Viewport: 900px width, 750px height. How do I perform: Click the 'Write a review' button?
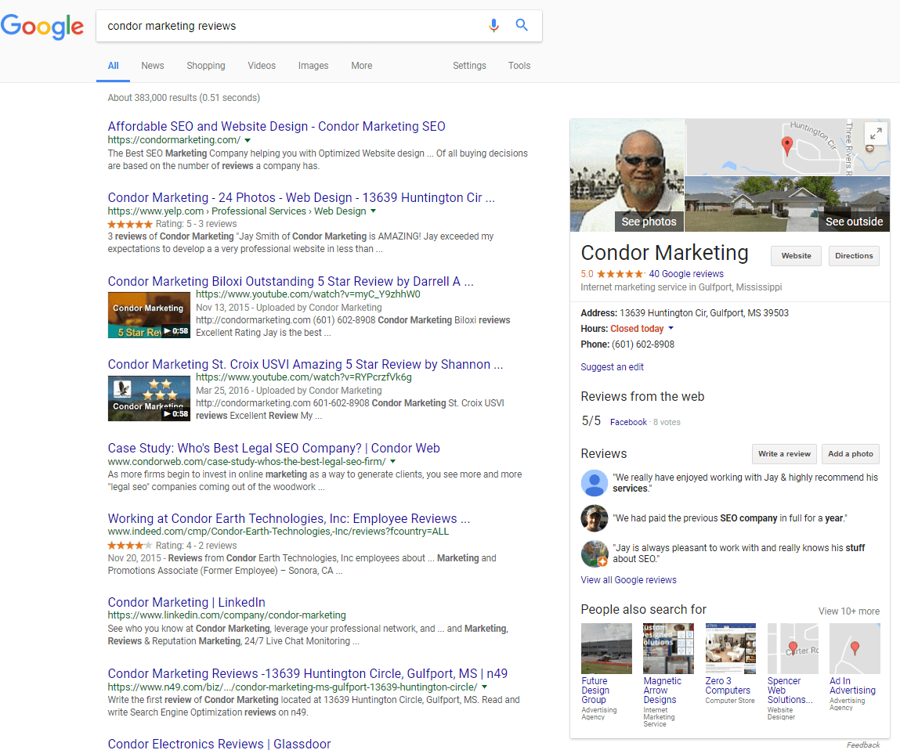[x=784, y=454]
